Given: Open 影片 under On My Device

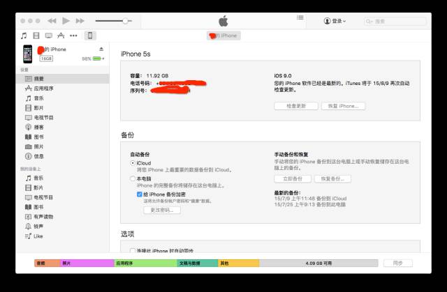Looking at the screenshot, I should 63,187.
